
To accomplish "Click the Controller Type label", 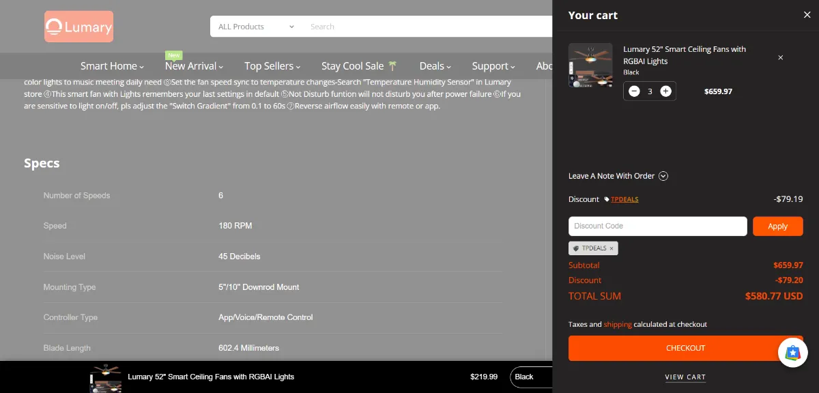I will [70, 317].
